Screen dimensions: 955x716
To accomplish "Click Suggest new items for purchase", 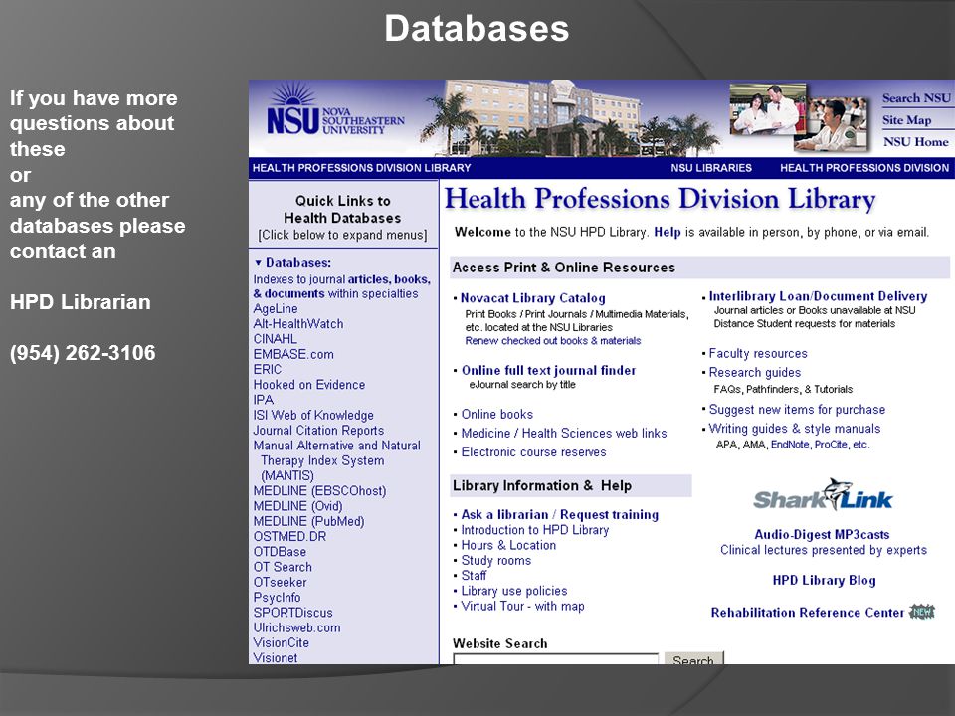I will [x=797, y=409].
